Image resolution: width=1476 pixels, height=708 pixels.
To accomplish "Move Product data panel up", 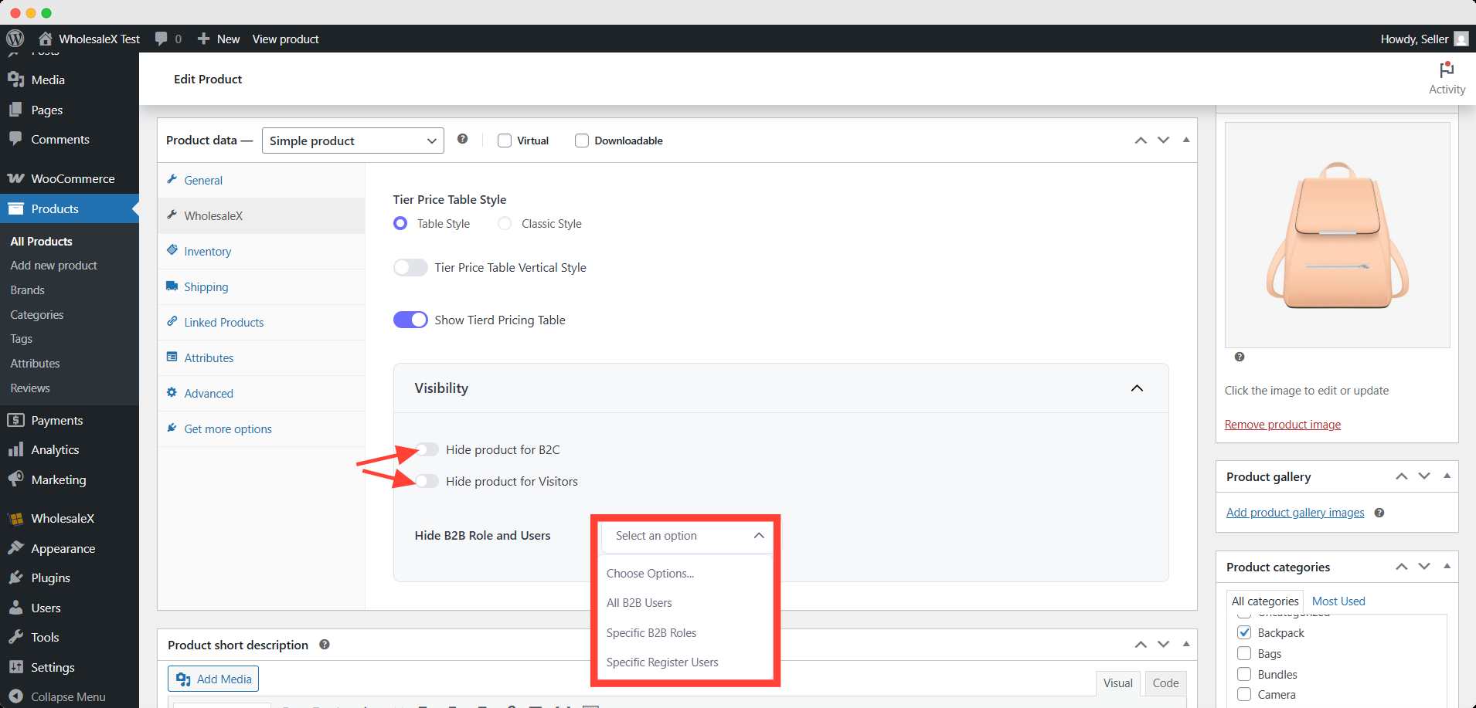I will (x=1141, y=140).
